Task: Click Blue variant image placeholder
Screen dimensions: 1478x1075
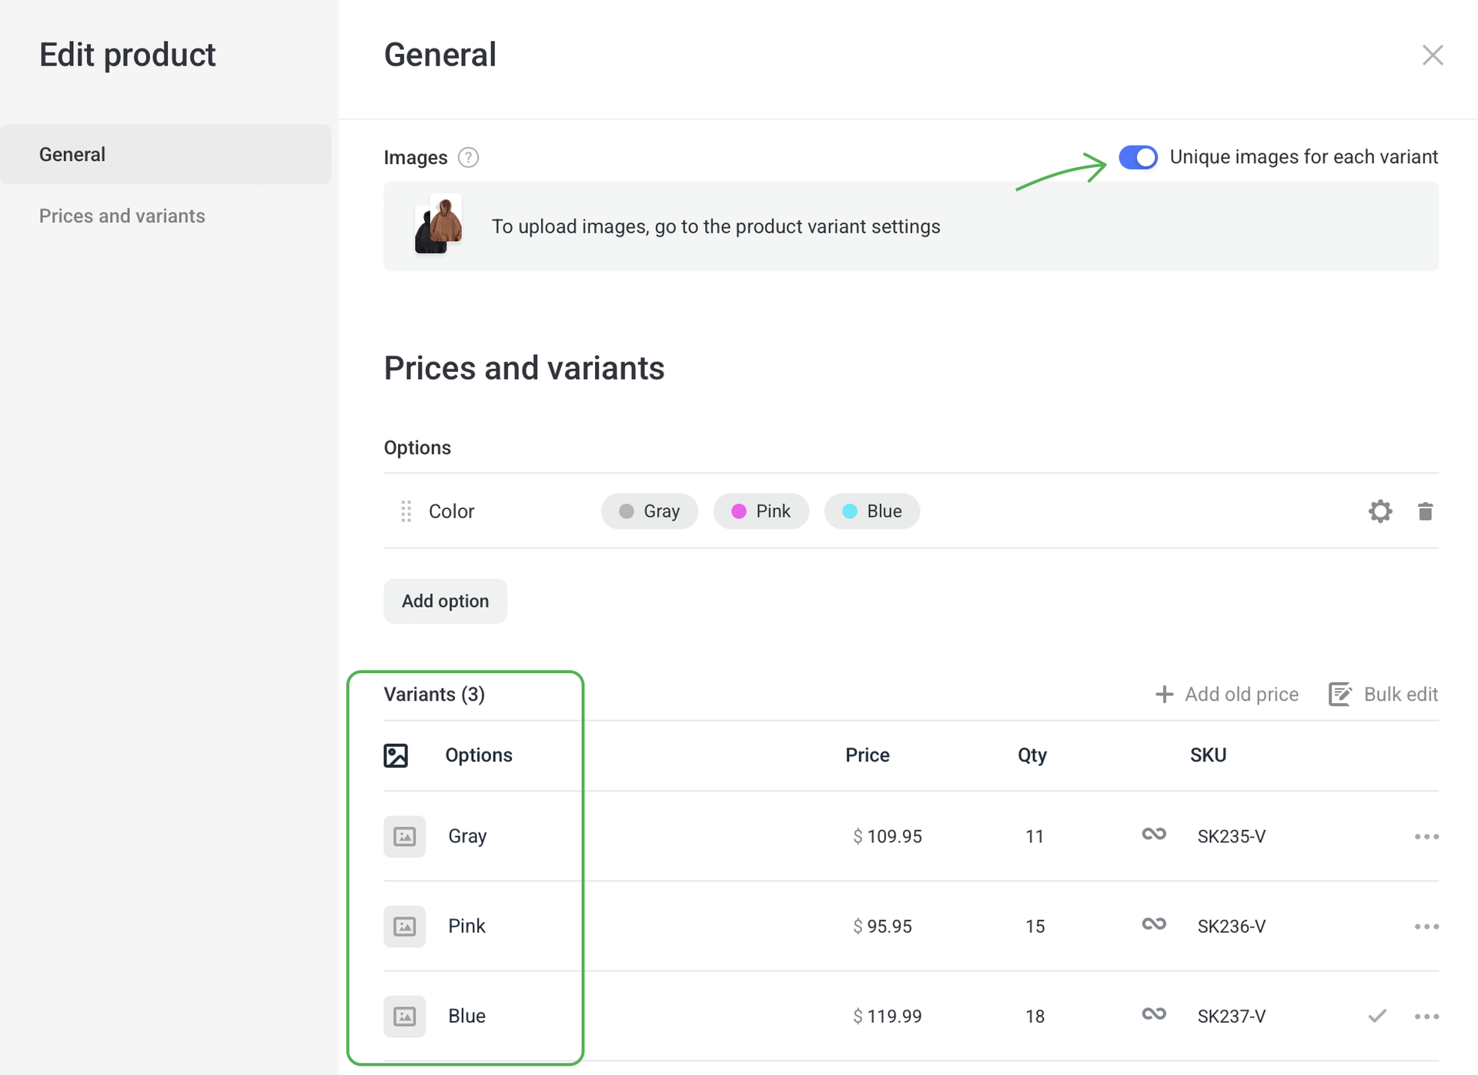Action: click(405, 1016)
